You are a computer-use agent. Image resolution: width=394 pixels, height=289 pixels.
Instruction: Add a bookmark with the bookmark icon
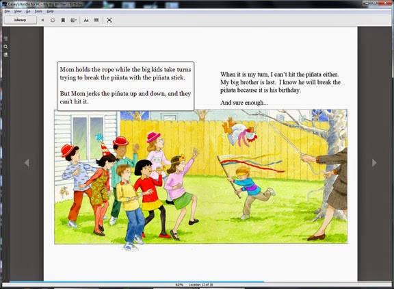tap(63, 20)
